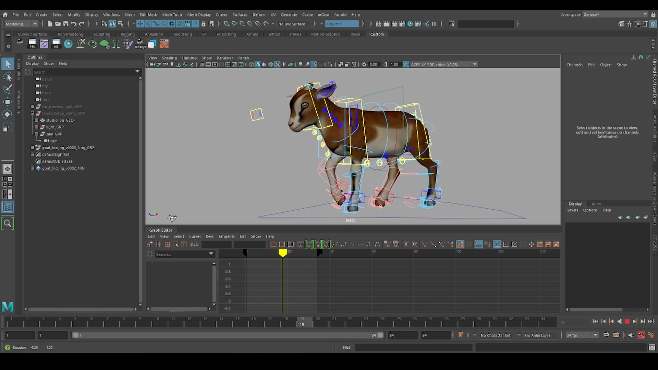This screenshot has height=370, width=658.
Task: Open the Mesh Tools menu
Action: [x=172, y=15]
